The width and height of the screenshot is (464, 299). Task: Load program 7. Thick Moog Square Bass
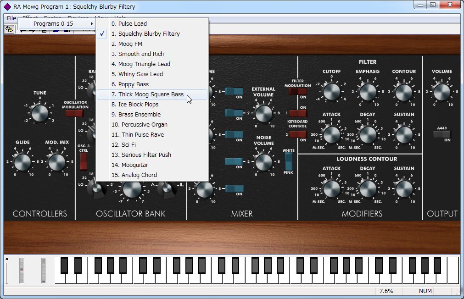coord(152,94)
